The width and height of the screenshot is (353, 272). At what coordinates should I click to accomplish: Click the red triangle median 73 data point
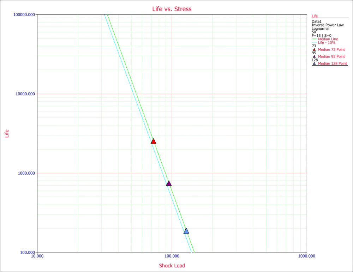(153, 141)
